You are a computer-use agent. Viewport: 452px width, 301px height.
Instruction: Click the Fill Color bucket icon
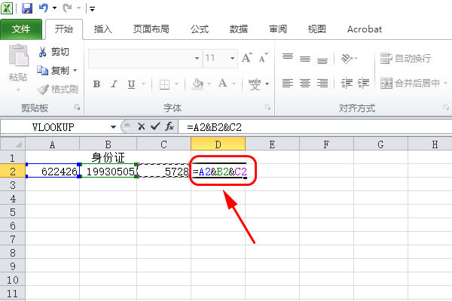[197, 84]
